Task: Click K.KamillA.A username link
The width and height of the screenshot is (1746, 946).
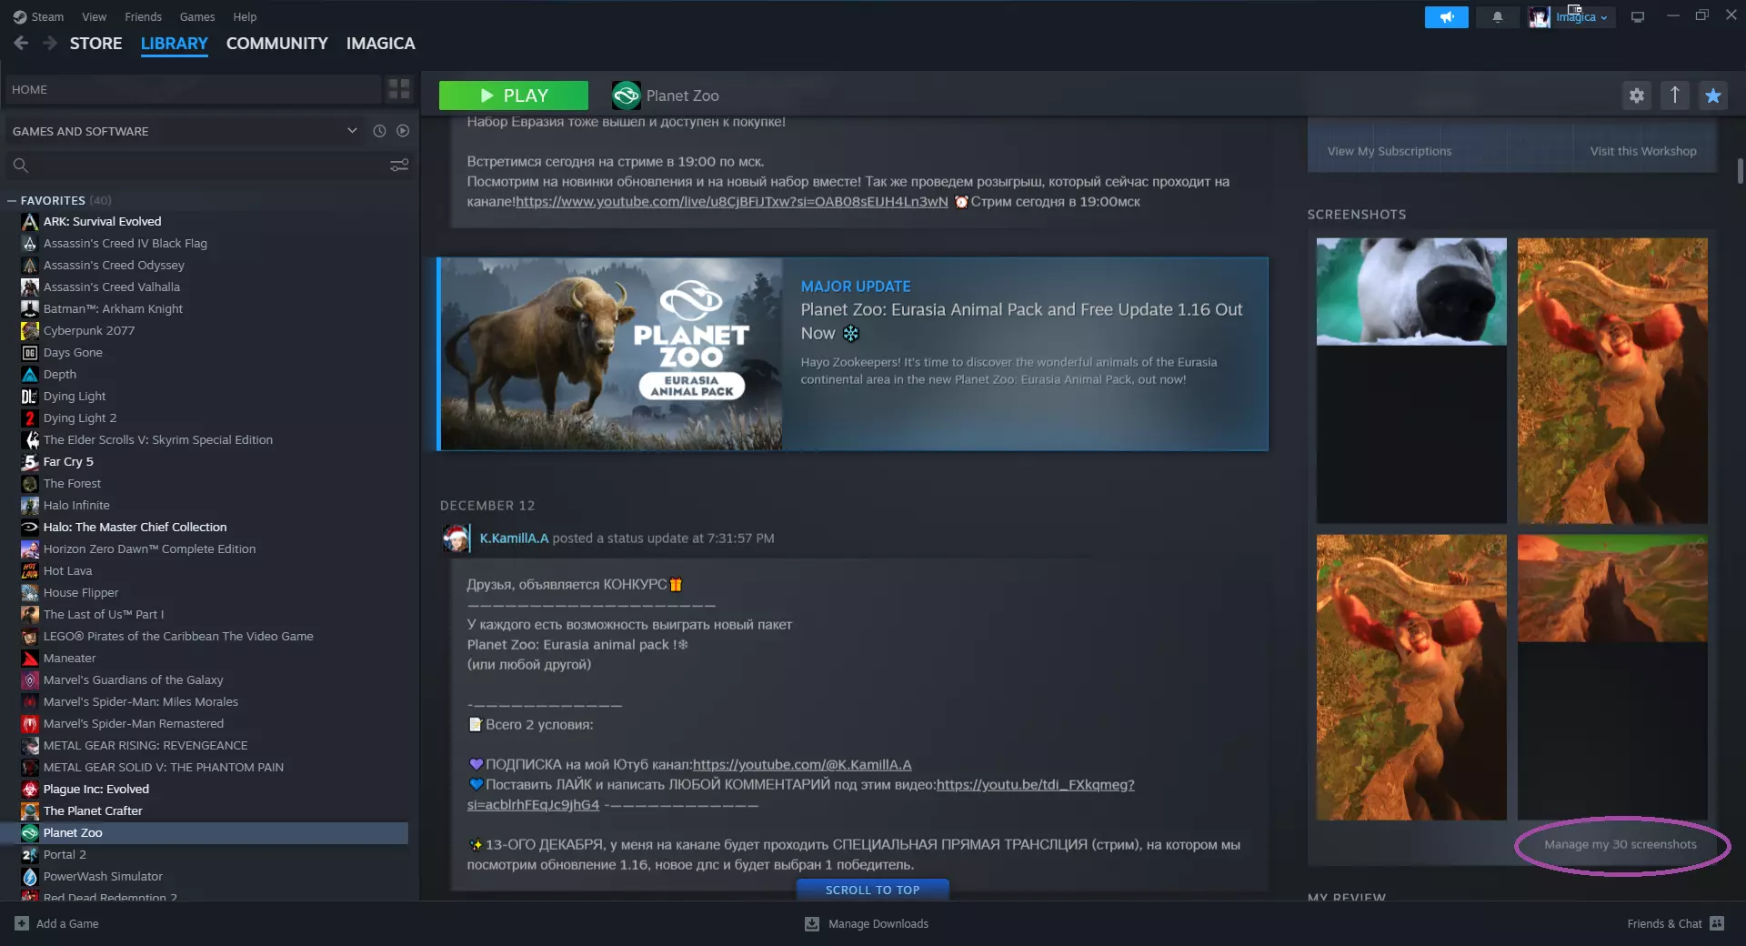Action: pyautogui.click(x=514, y=538)
